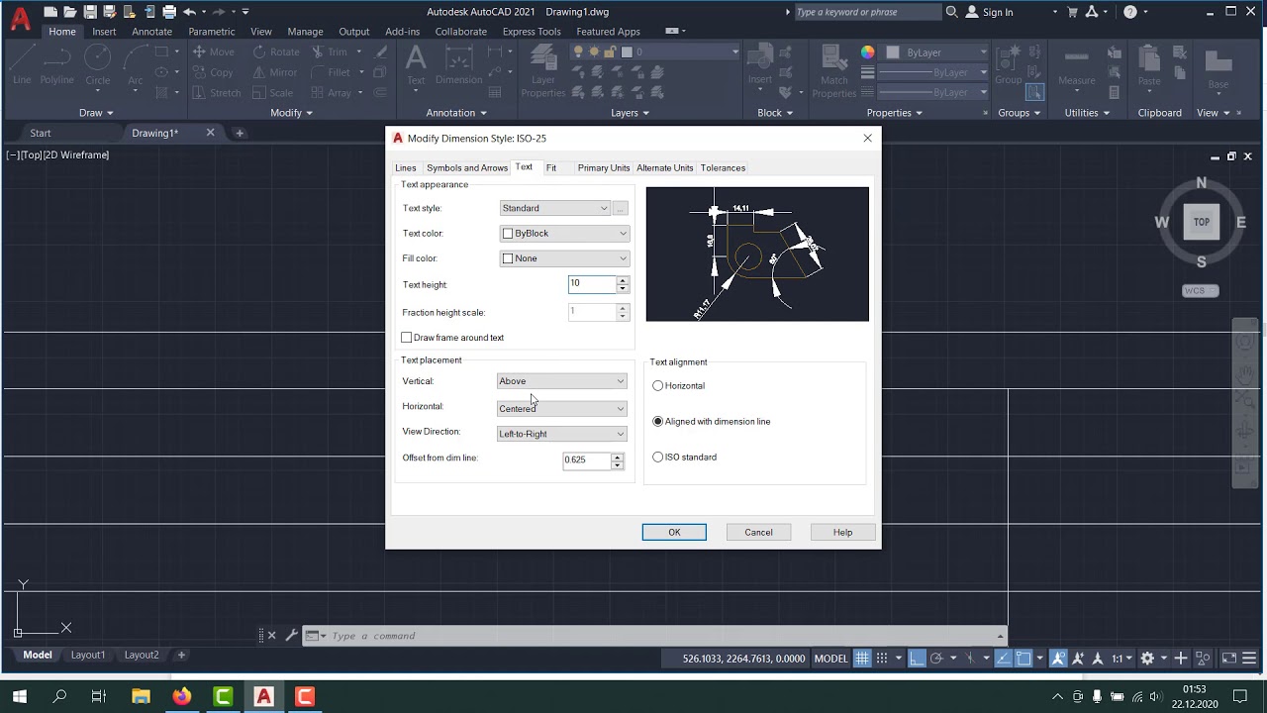Click ByBlock color swatch in Text color
Image resolution: width=1267 pixels, height=713 pixels.
(x=508, y=234)
